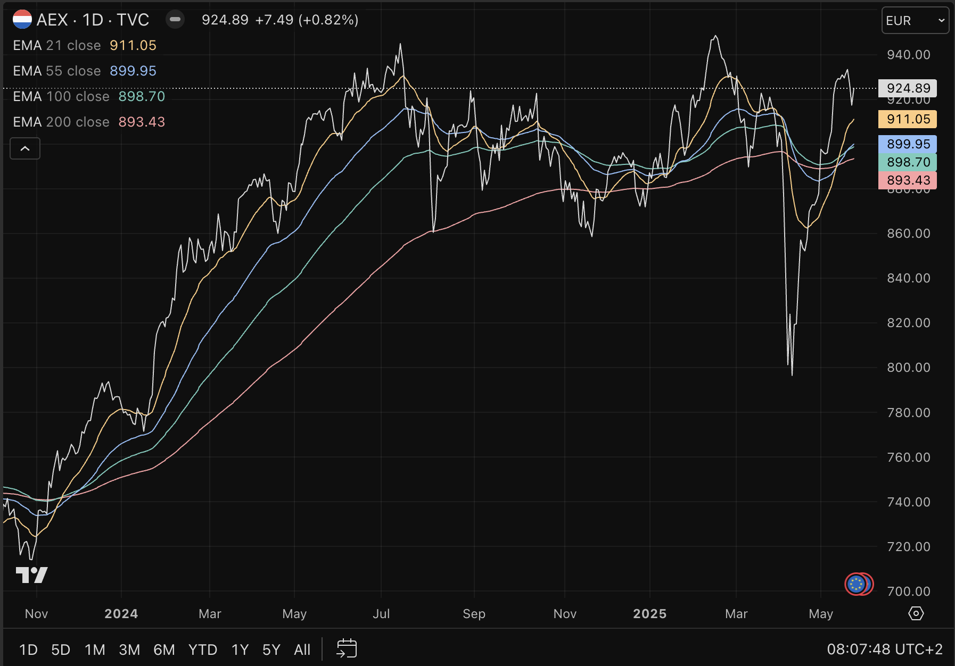Click the Netherlands flag symbol icon
This screenshot has height=666, width=955.
pos(22,20)
